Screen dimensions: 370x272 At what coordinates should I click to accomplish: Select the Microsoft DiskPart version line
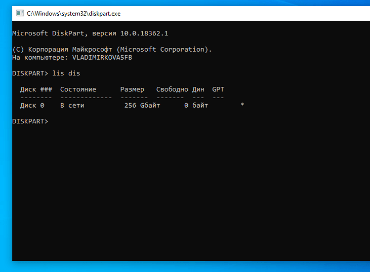[x=91, y=33]
